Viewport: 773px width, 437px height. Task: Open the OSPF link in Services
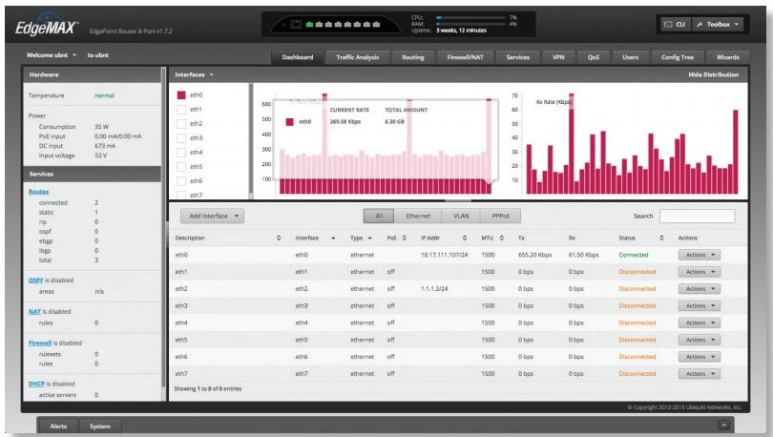pyautogui.click(x=40, y=280)
